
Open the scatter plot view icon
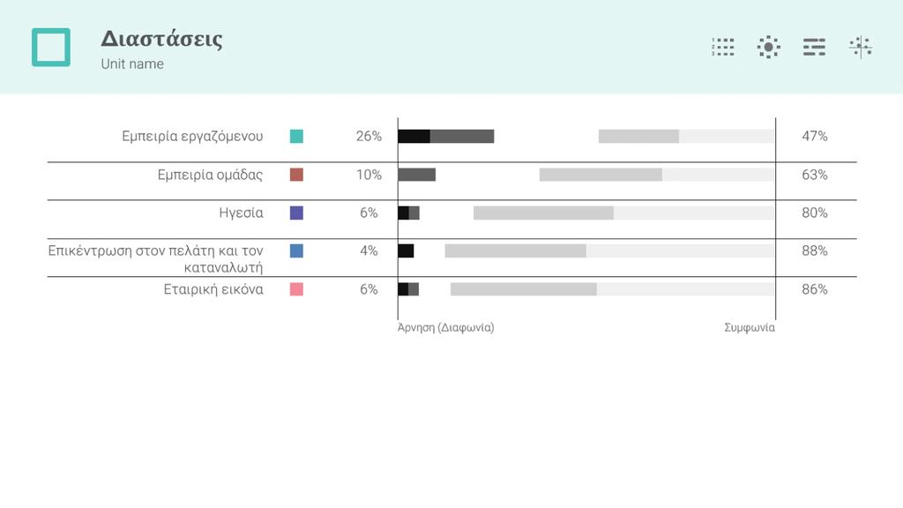point(861,47)
